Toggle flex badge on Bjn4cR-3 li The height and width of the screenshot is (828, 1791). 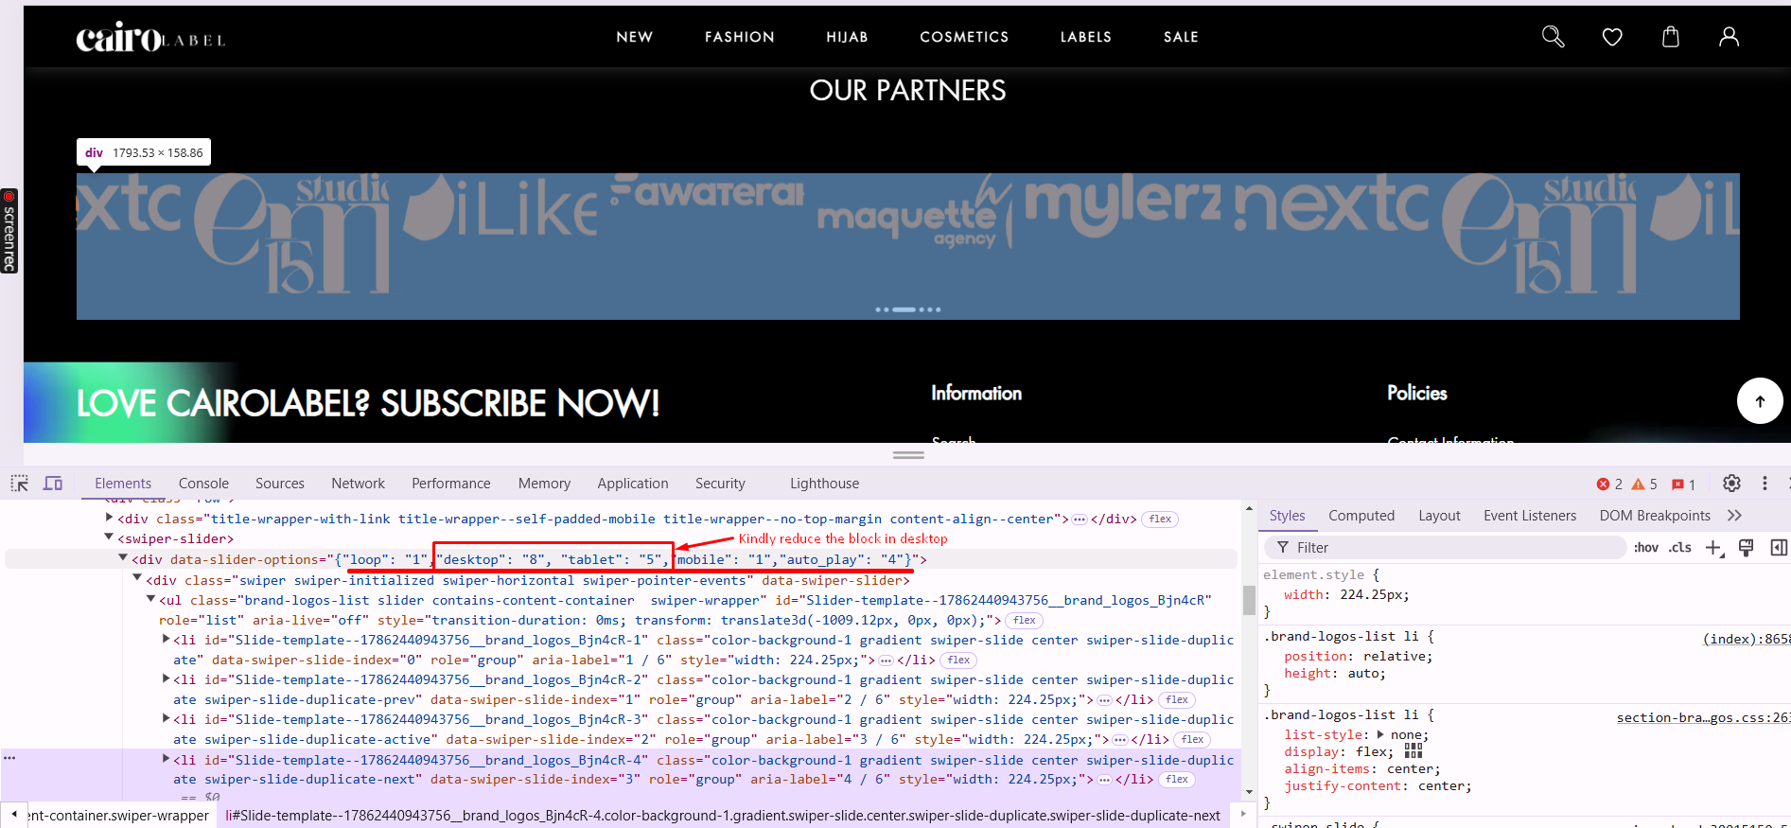pyautogui.click(x=1193, y=740)
